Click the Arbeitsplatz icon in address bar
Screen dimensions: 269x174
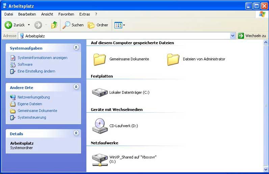(x=22, y=36)
